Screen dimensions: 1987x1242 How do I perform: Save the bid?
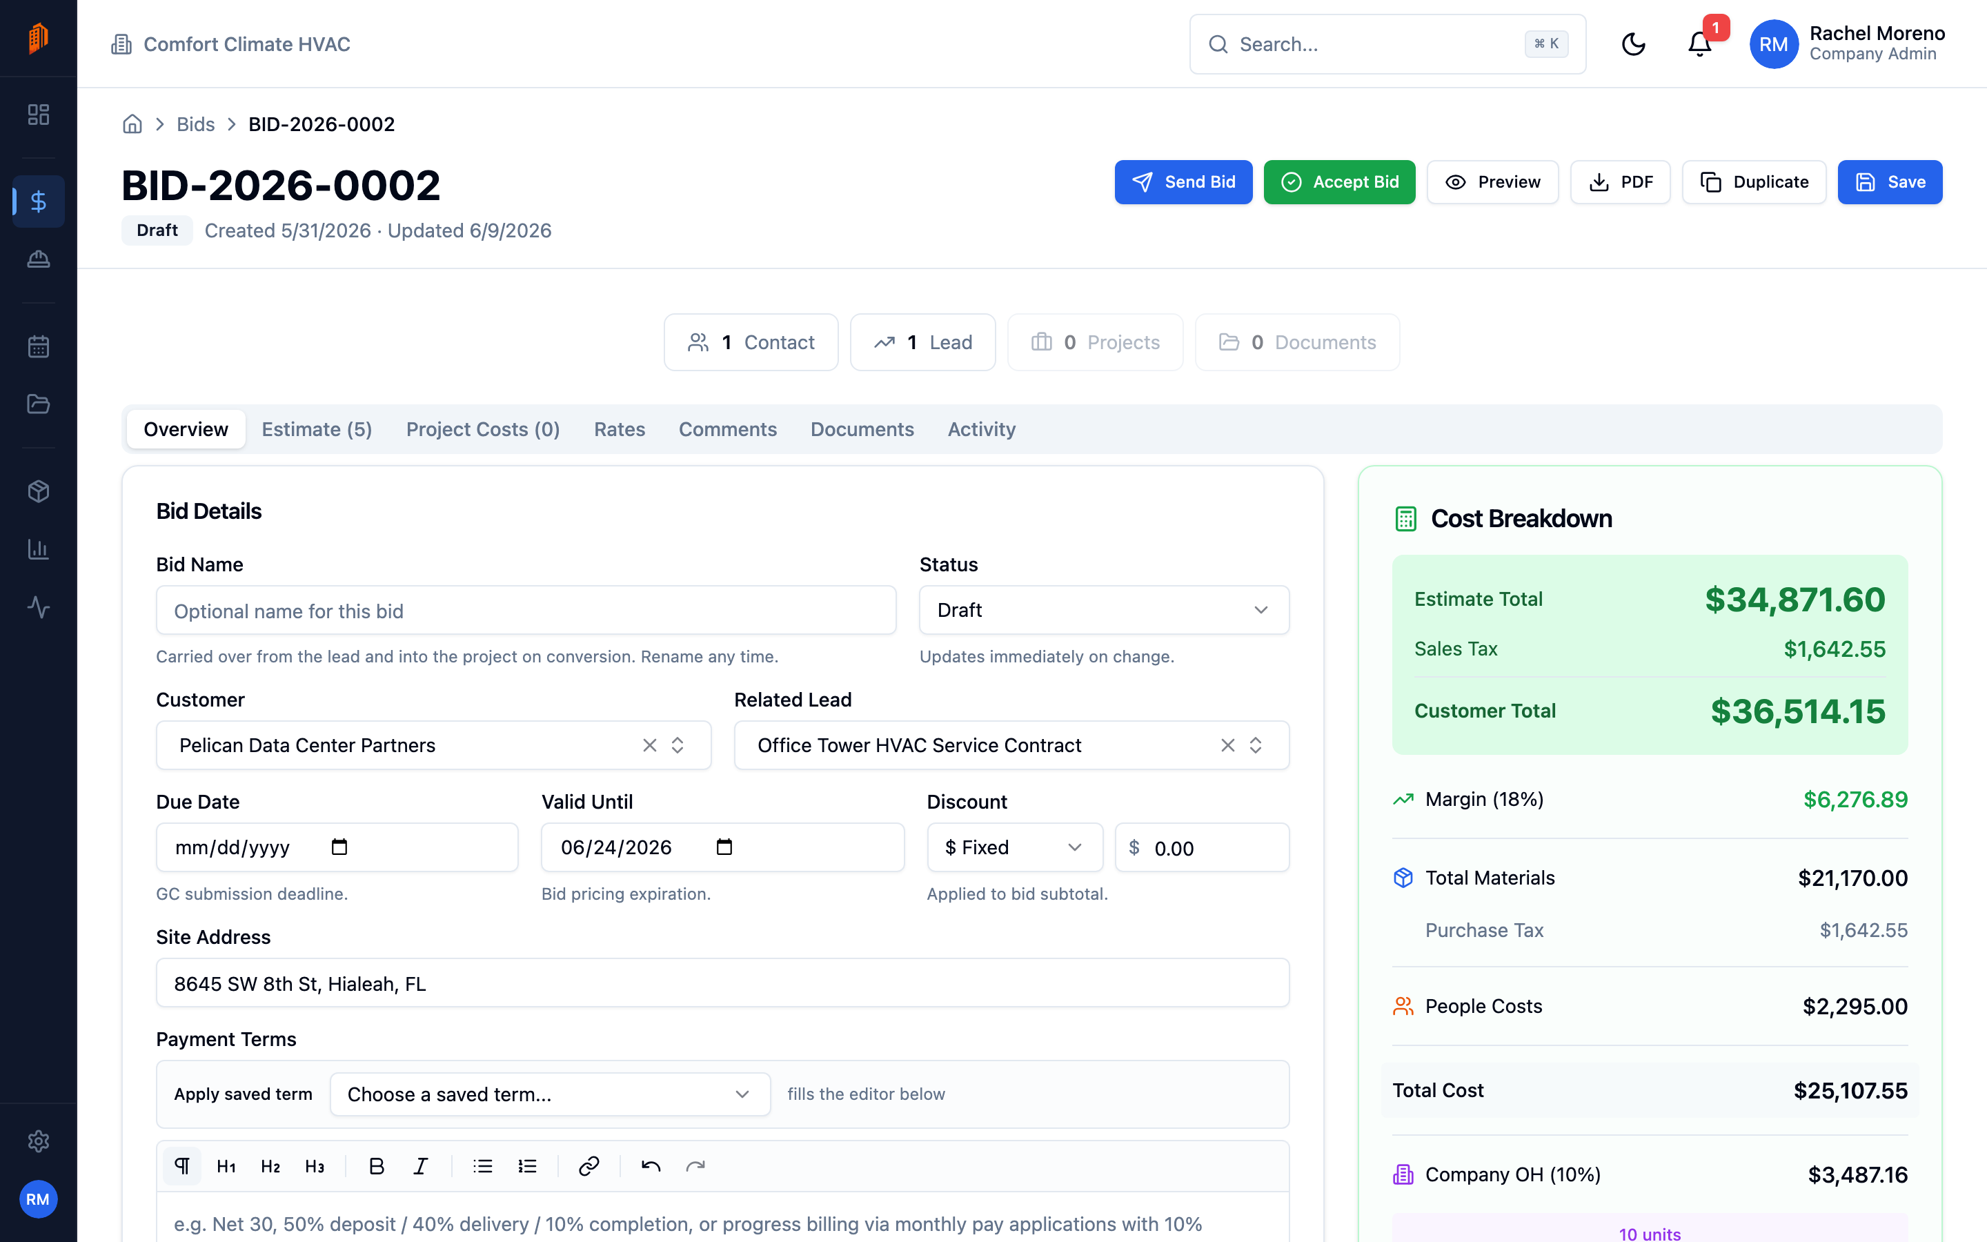pos(1889,181)
